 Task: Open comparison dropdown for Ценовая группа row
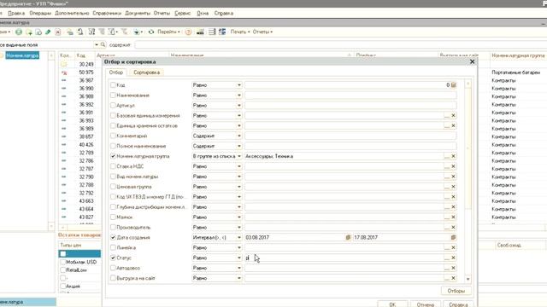tap(239, 187)
